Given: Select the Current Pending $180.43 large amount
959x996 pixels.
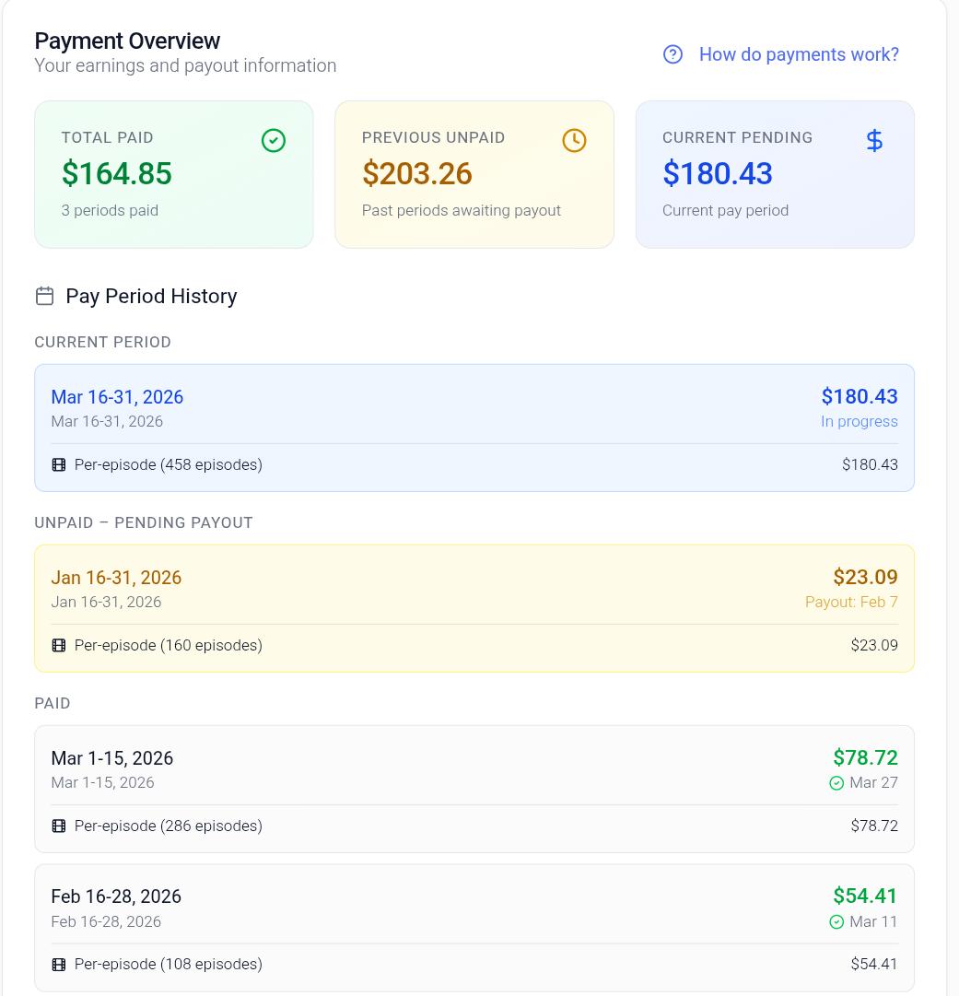Looking at the screenshot, I should pos(718,173).
